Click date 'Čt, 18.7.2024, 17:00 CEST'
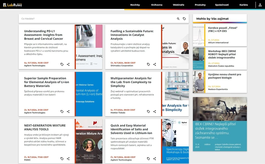 tap(36, 157)
